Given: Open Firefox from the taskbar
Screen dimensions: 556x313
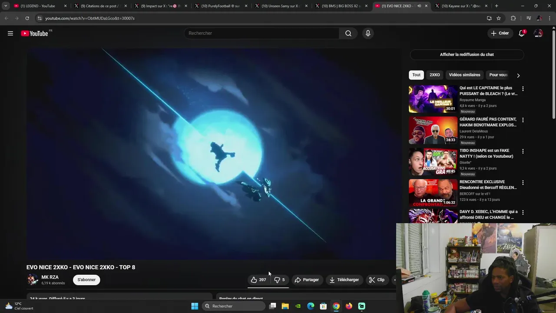Looking at the screenshot, I should pos(349,306).
